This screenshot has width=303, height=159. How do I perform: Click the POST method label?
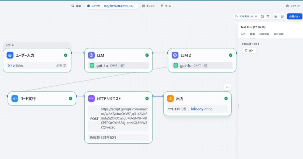pos(94,119)
